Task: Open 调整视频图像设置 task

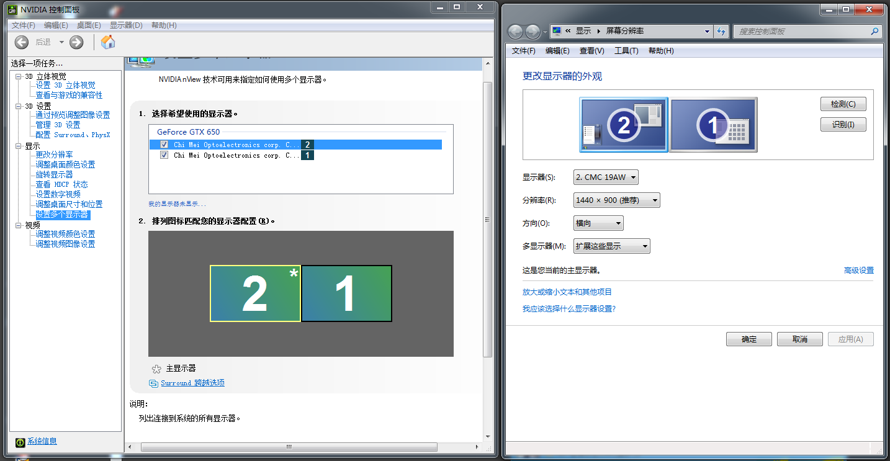Action: (x=65, y=244)
